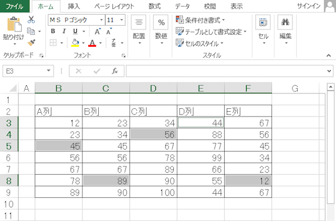Open border style dropdown arrow
336x221 pixels.
point(61,43)
